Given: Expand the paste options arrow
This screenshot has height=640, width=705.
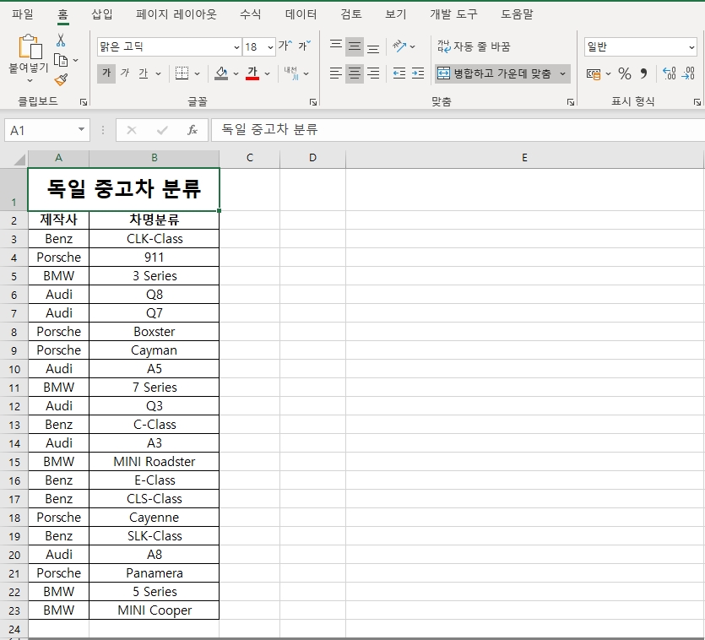Looking at the screenshot, I should point(30,81).
